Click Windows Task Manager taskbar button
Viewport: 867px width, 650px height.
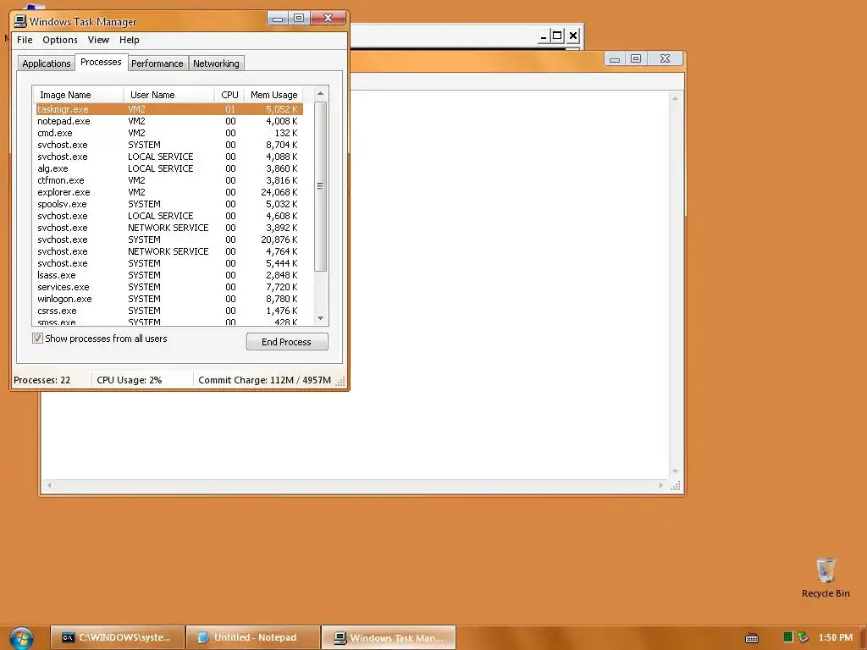click(389, 637)
